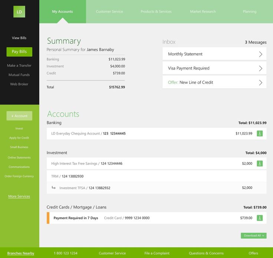This screenshot has height=258, width=273.
Task: Click the Credit Cards / Mortgage / Loans heading
Action: click(76, 207)
